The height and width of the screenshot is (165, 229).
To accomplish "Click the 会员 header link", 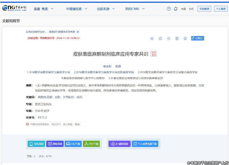I will click(191, 9).
